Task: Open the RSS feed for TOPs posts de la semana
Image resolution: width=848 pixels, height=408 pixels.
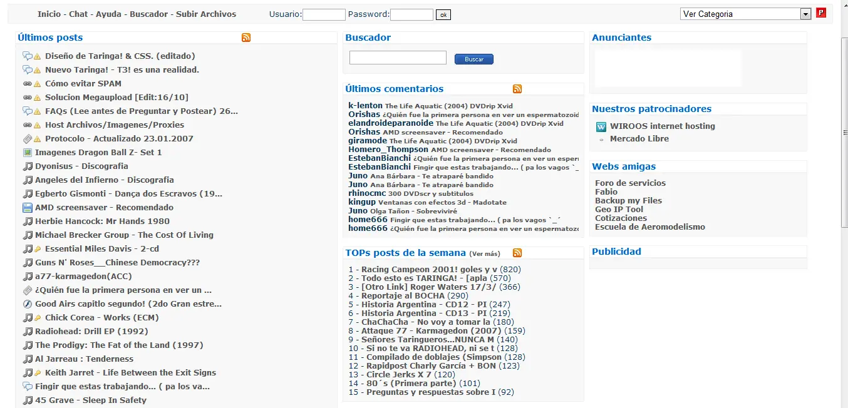Action: pyautogui.click(x=517, y=253)
